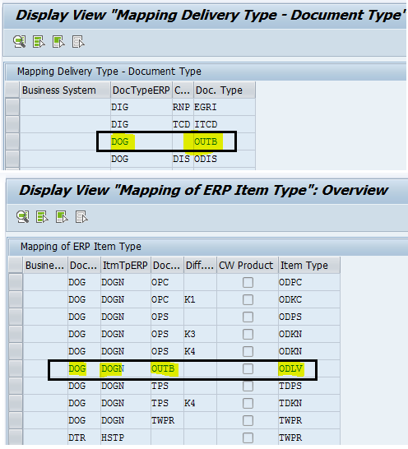Toggle CW Product checkbox for ODKC row
408x449 pixels.
[248, 299]
